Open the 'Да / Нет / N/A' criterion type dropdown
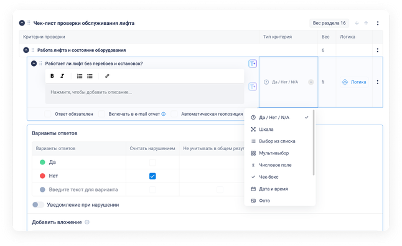The image size is (402, 246). [x=288, y=82]
